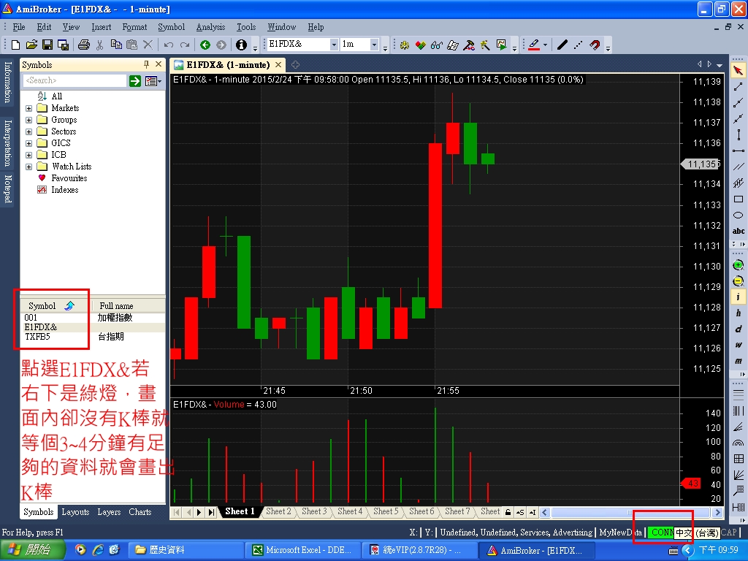Click the Print toolbar icon
Image resolution: width=748 pixels, height=561 pixels.
(x=84, y=45)
